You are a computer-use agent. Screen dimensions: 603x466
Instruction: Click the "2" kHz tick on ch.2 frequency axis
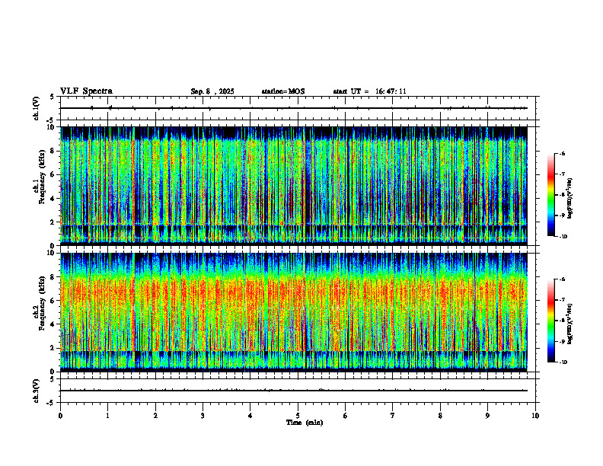coord(53,348)
